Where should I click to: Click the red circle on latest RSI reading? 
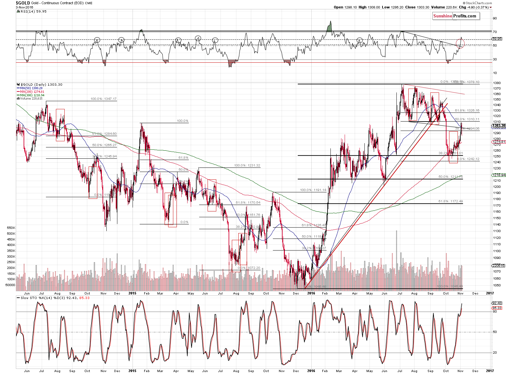pos(460,43)
